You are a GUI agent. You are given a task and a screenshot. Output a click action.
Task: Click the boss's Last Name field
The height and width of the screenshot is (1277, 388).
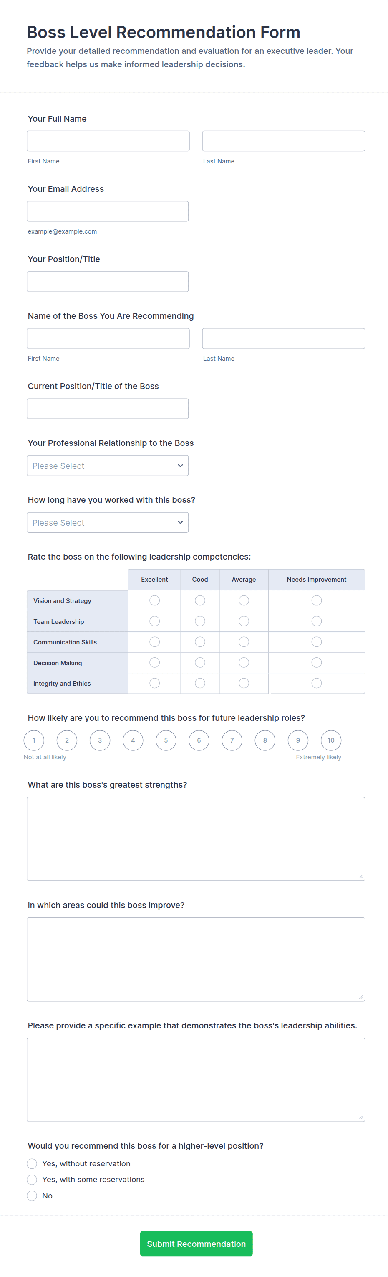click(x=283, y=338)
